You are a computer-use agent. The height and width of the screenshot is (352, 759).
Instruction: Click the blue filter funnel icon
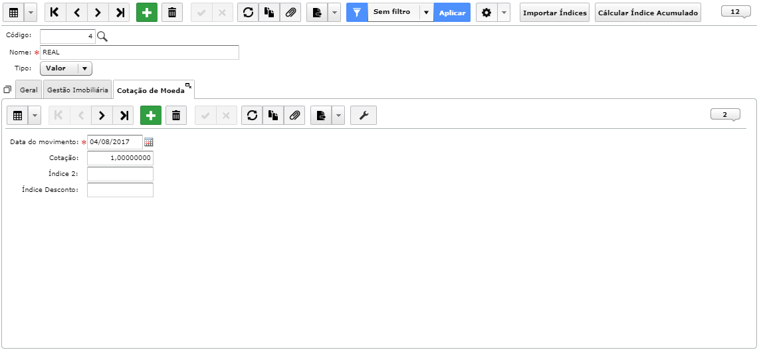coord(357,13)
